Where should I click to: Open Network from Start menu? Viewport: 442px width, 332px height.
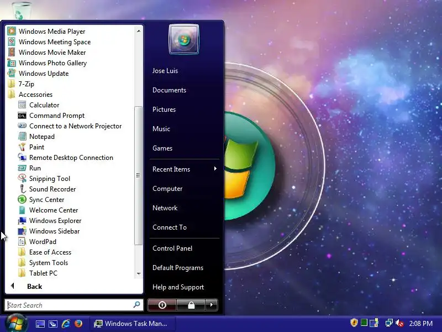click(165, 208)
